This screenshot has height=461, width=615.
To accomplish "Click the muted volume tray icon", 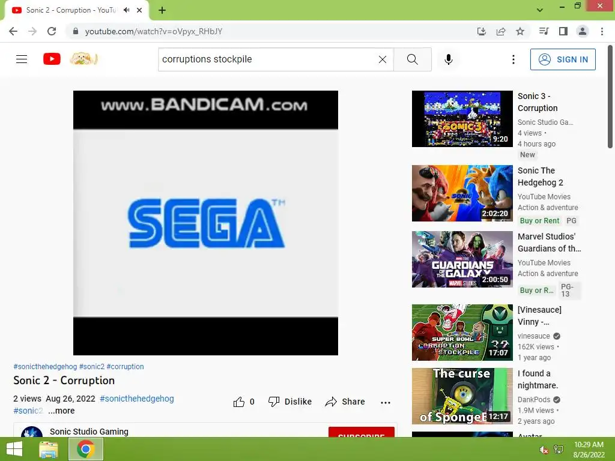I will click(544, 450).
